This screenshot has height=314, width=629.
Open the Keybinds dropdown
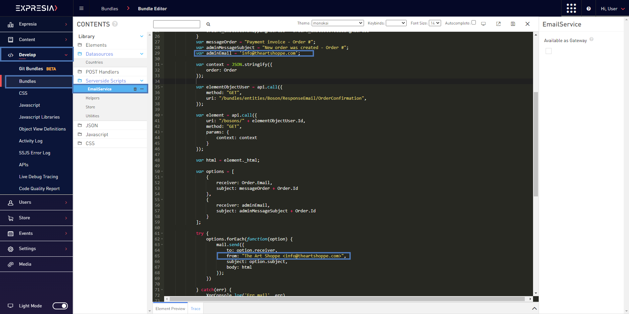396,23
